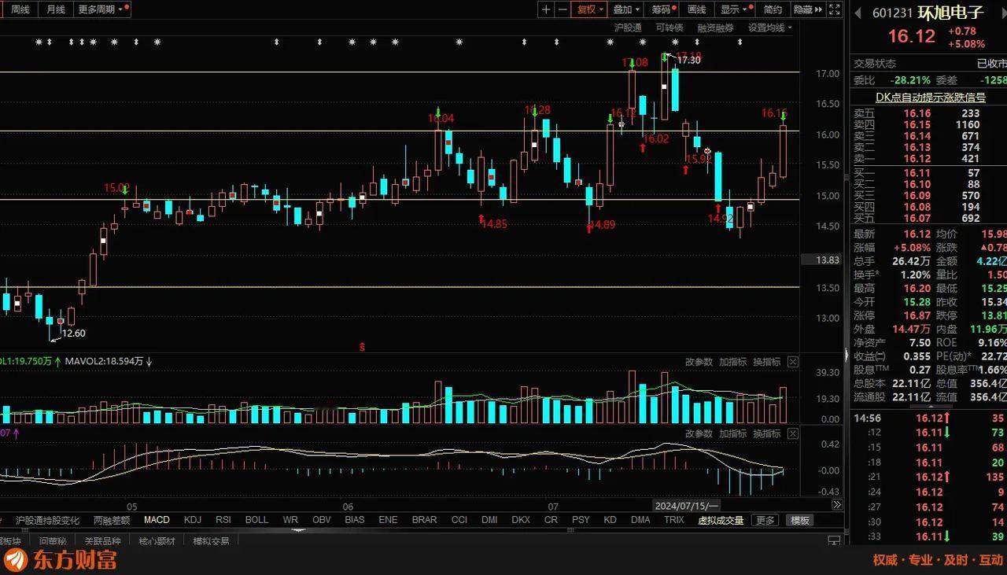Close the MACD indicator panel
The image size is (1007, 575).
(x=793, y=433)
